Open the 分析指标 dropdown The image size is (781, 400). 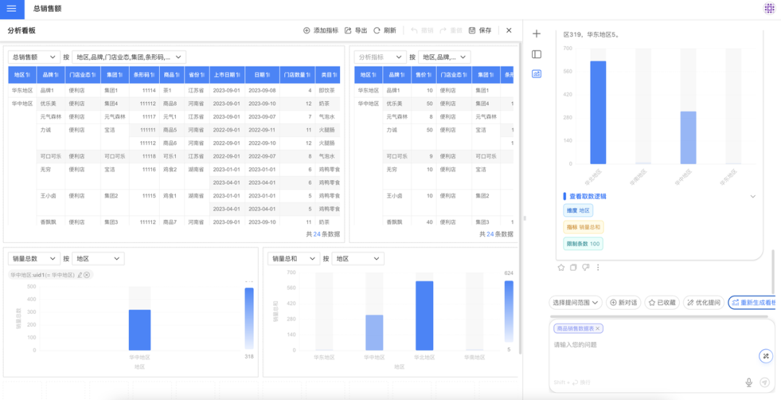tap(380, 57)
